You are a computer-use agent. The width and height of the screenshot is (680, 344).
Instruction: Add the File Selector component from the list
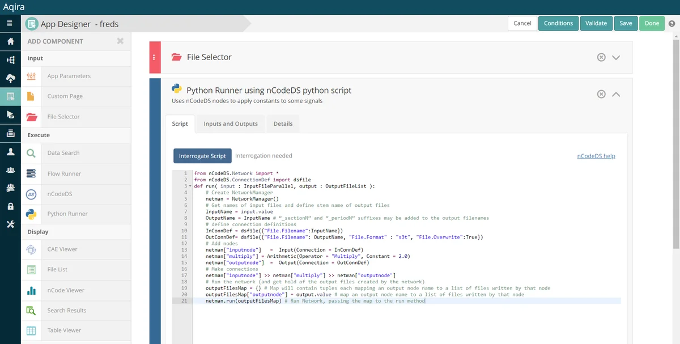tap(76, 117)
